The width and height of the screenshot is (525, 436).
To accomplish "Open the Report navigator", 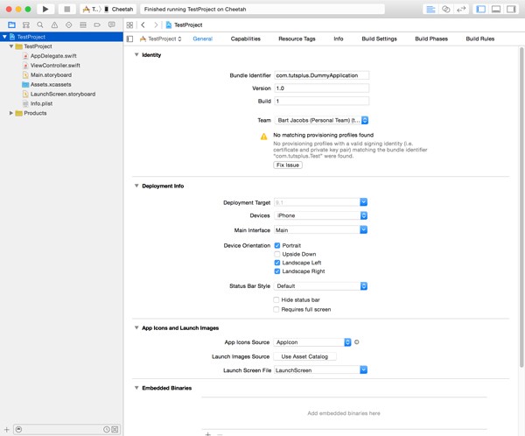I will point(111,25).
